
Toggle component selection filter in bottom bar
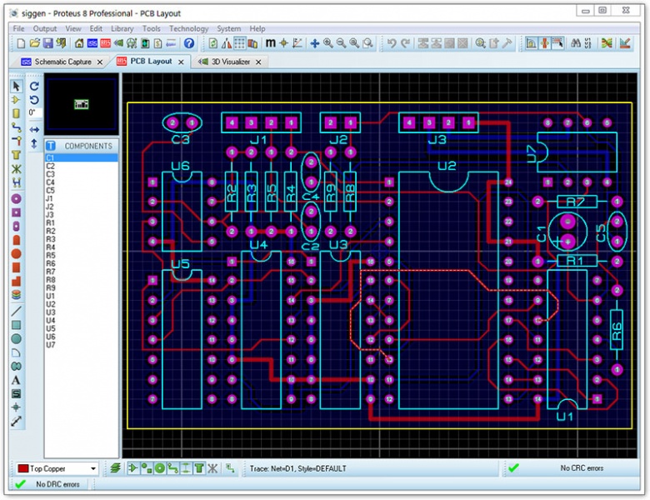[x=133, y=468]
